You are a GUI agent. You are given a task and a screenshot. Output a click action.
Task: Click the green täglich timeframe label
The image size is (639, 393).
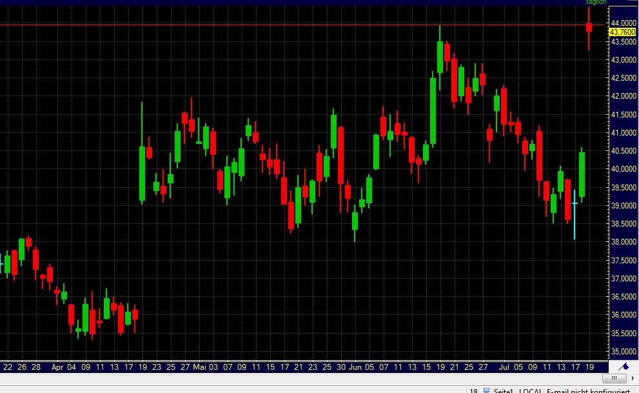596,2
